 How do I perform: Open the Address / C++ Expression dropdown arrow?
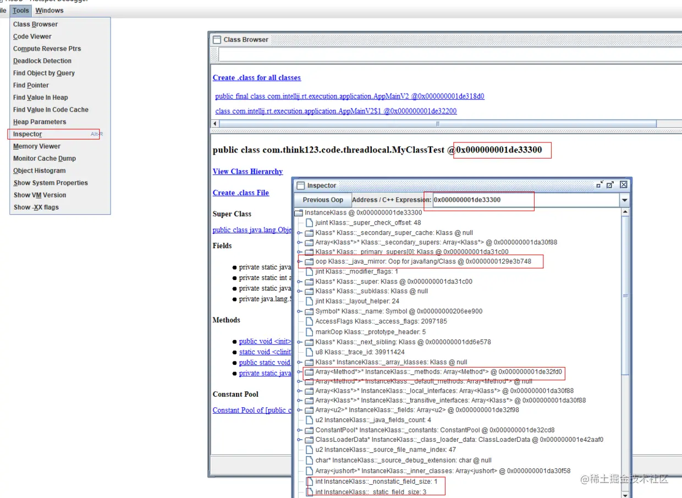pos(624,200)
